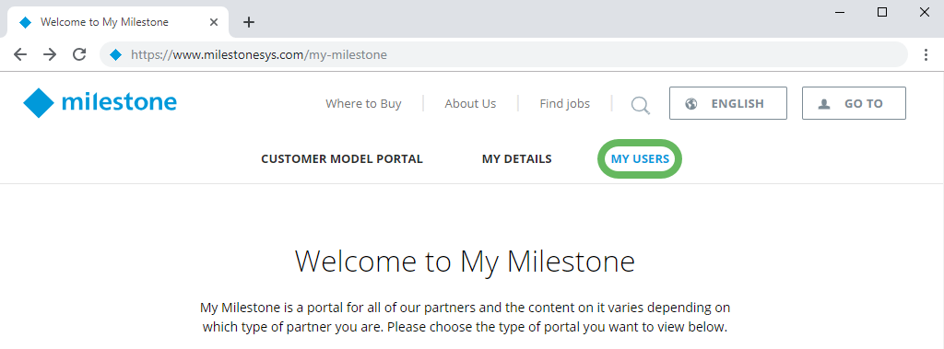Focus the address bar URL field
Viewport: 944px width, 349px height.
pyautogui.click(x=503, y=54)
